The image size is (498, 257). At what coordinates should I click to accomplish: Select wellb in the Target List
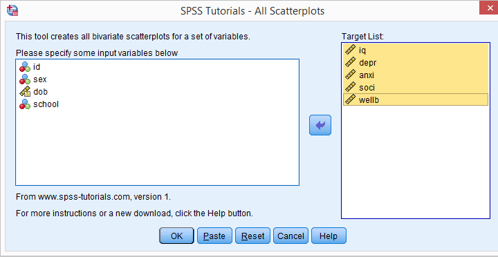click(416, 99)
